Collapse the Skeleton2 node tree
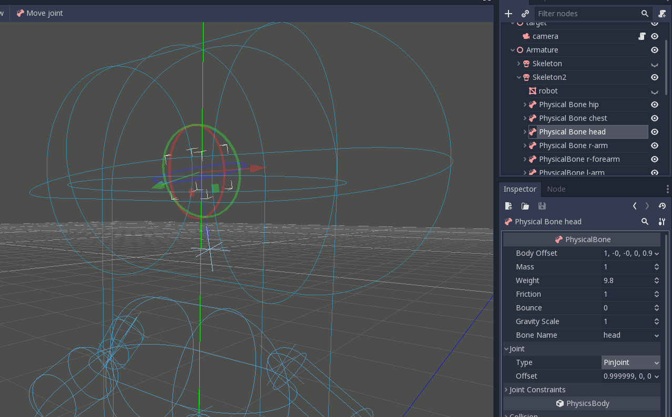This screenshot has height=417, width=672. click(519, 77)
